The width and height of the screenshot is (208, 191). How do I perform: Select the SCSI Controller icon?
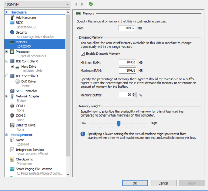click(12, 91)
